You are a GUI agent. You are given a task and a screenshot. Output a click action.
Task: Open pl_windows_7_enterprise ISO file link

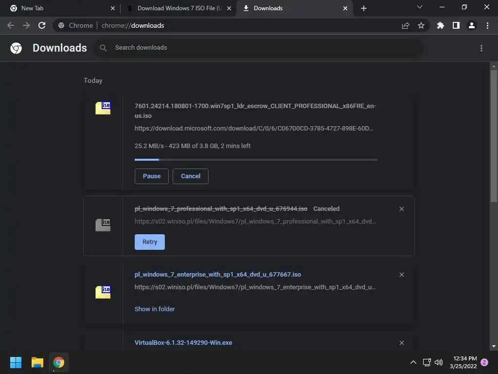(217, 275)
